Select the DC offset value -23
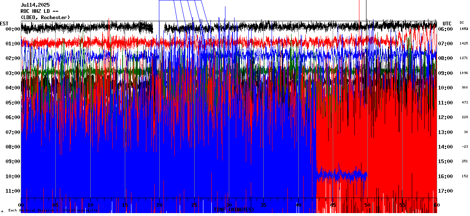 pos(465,146)
